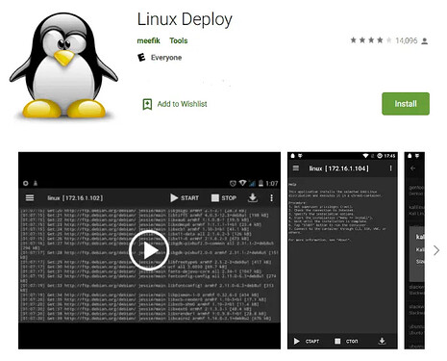Open the meefik developer link
447x361 pixels.
148,40
